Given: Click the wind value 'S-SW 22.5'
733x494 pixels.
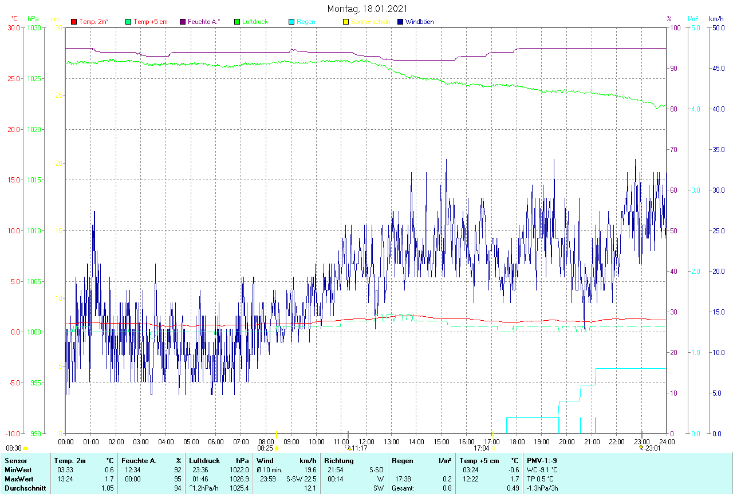Looking at the screenshot, I should [x=301, y=479].
